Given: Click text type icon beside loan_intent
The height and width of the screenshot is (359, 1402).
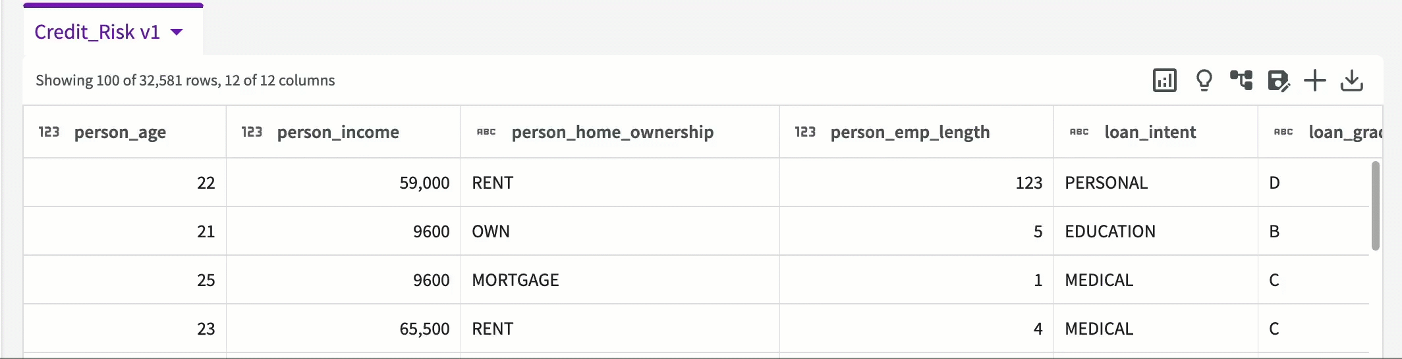Looking at the screenshot, I should pos(1079,132).
